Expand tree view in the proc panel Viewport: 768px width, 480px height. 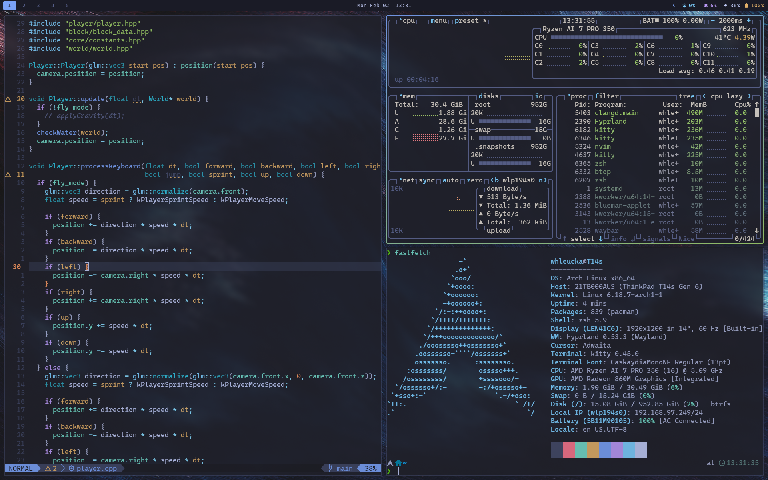coord(686,96)
